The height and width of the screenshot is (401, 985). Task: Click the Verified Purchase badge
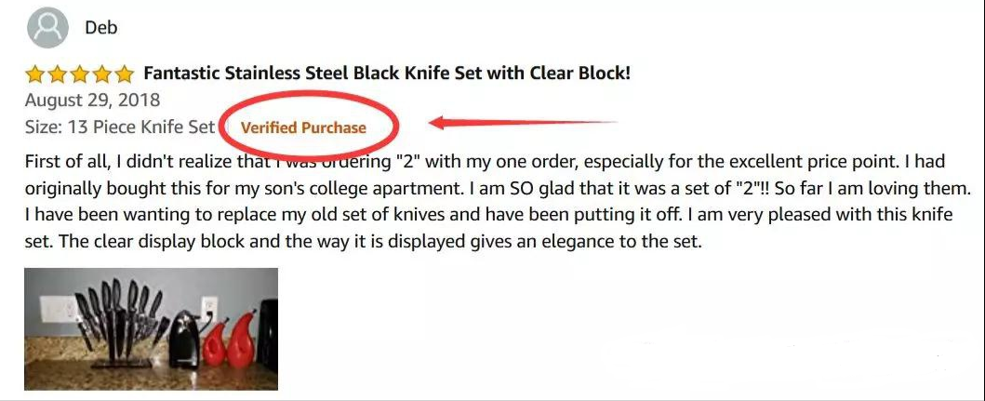[303, 127]
